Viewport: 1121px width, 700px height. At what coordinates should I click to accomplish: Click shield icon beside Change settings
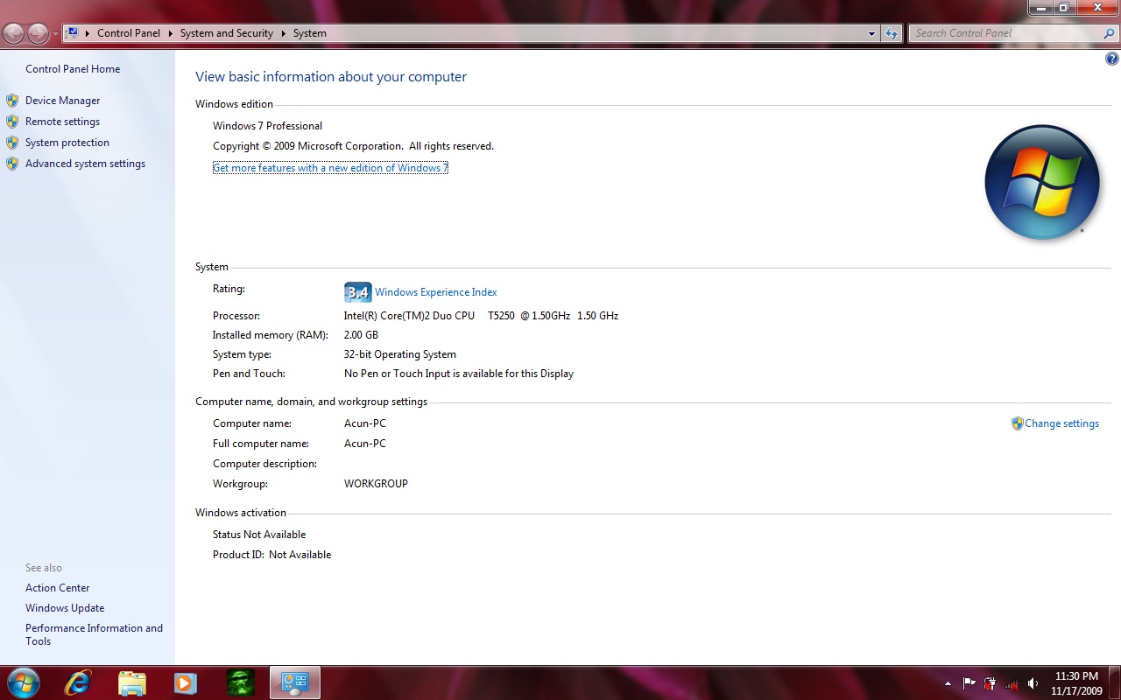point(1017,423)
